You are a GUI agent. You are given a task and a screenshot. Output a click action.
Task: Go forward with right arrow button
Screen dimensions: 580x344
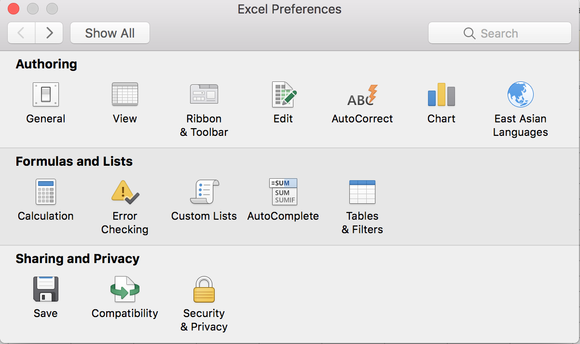(49, 33)
